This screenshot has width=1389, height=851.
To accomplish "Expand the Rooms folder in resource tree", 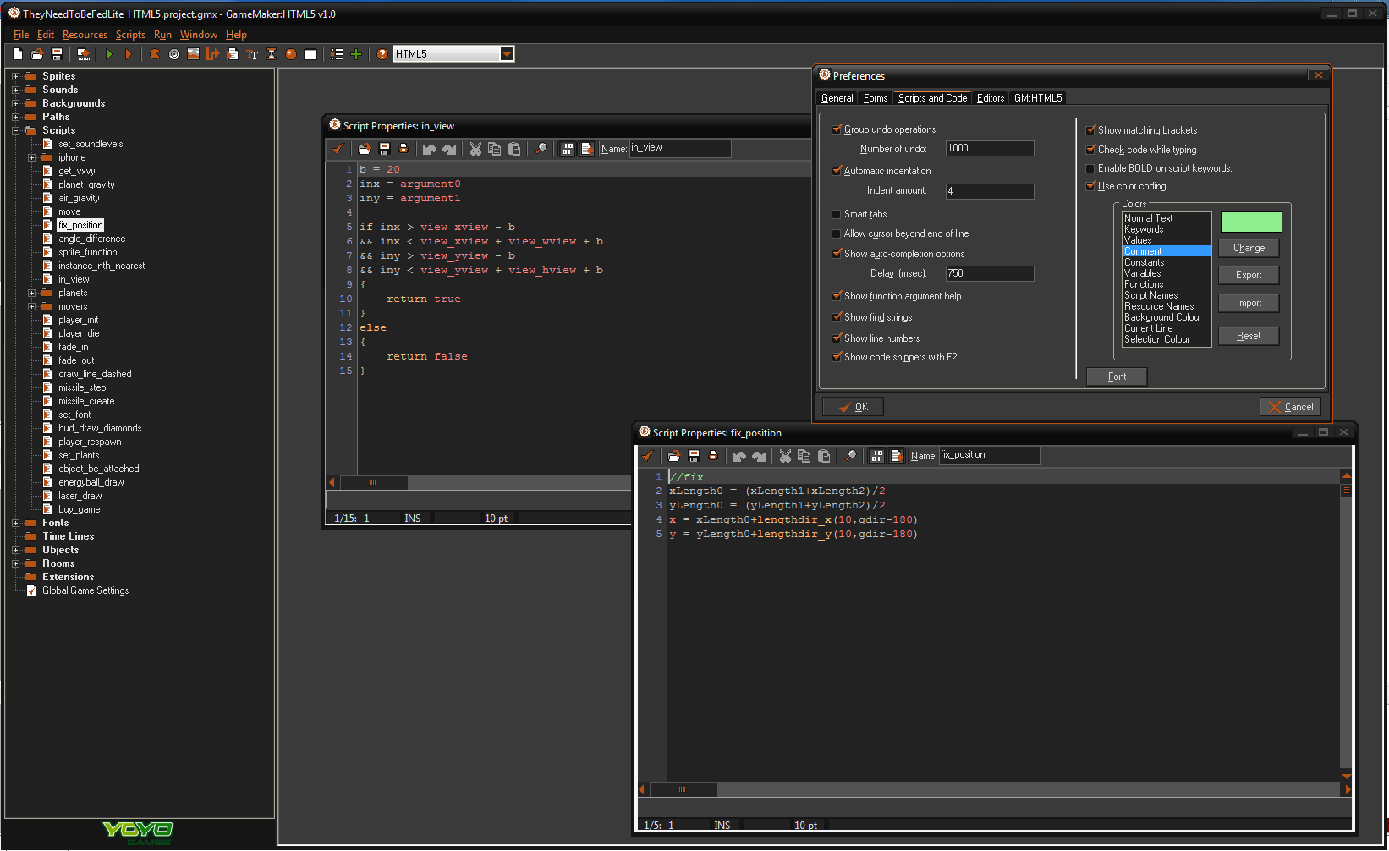I will (x=15, y=563).
